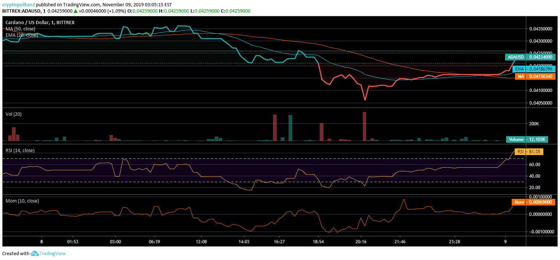
Task: Click the Cardano / US Dollar chart title
Action: [40, 22]
